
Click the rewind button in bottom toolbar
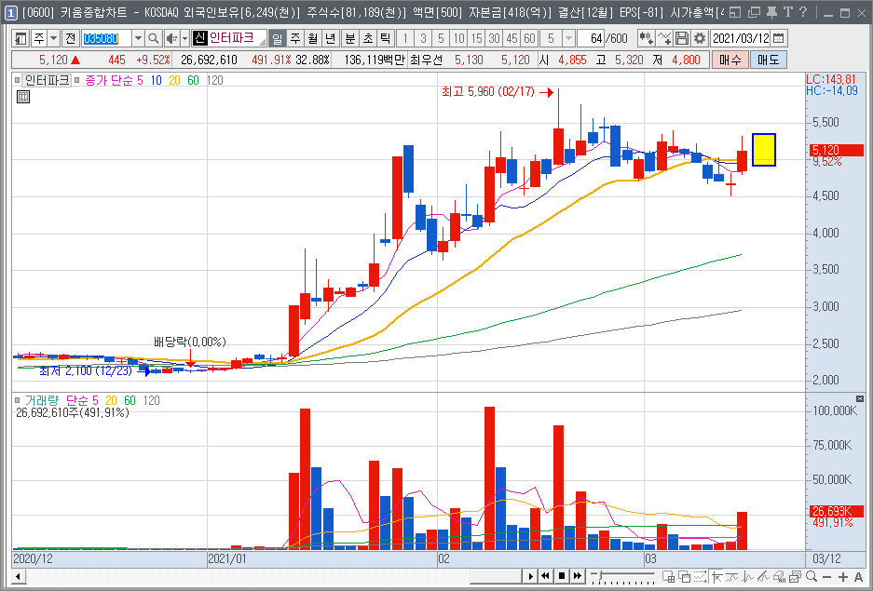pos(546,576)
